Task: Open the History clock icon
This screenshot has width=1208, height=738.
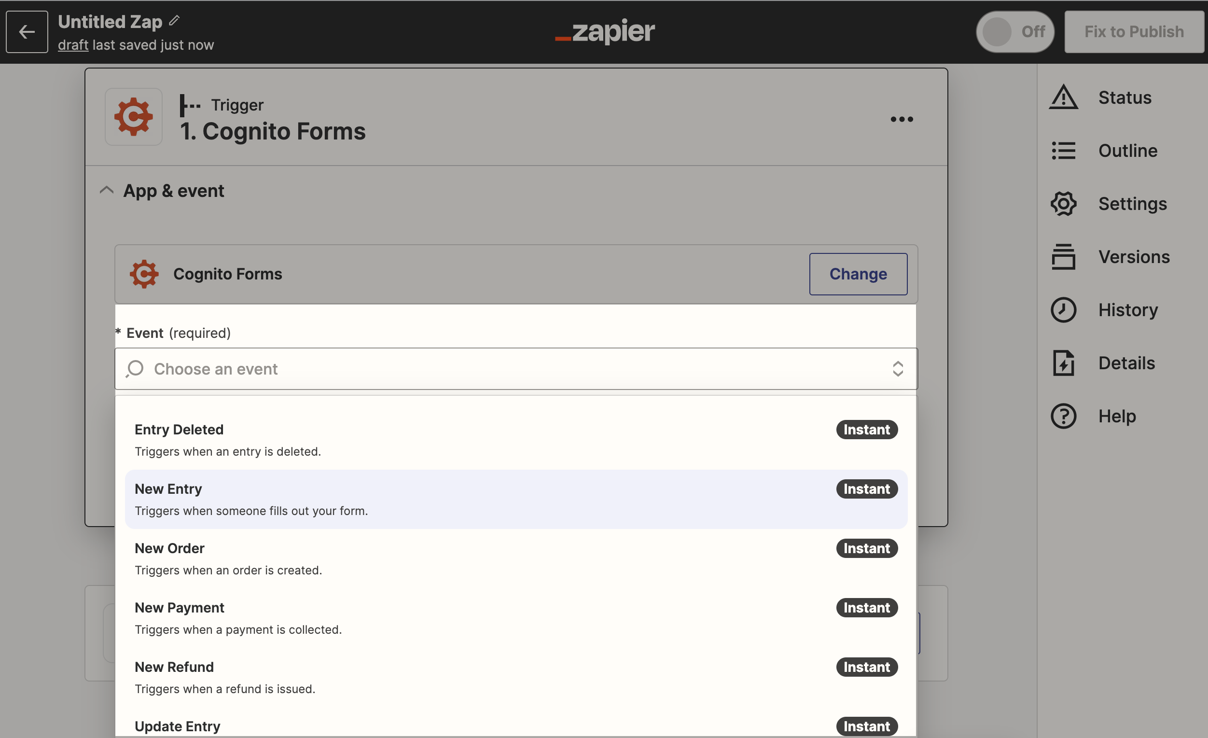Action: point(1063,310)
